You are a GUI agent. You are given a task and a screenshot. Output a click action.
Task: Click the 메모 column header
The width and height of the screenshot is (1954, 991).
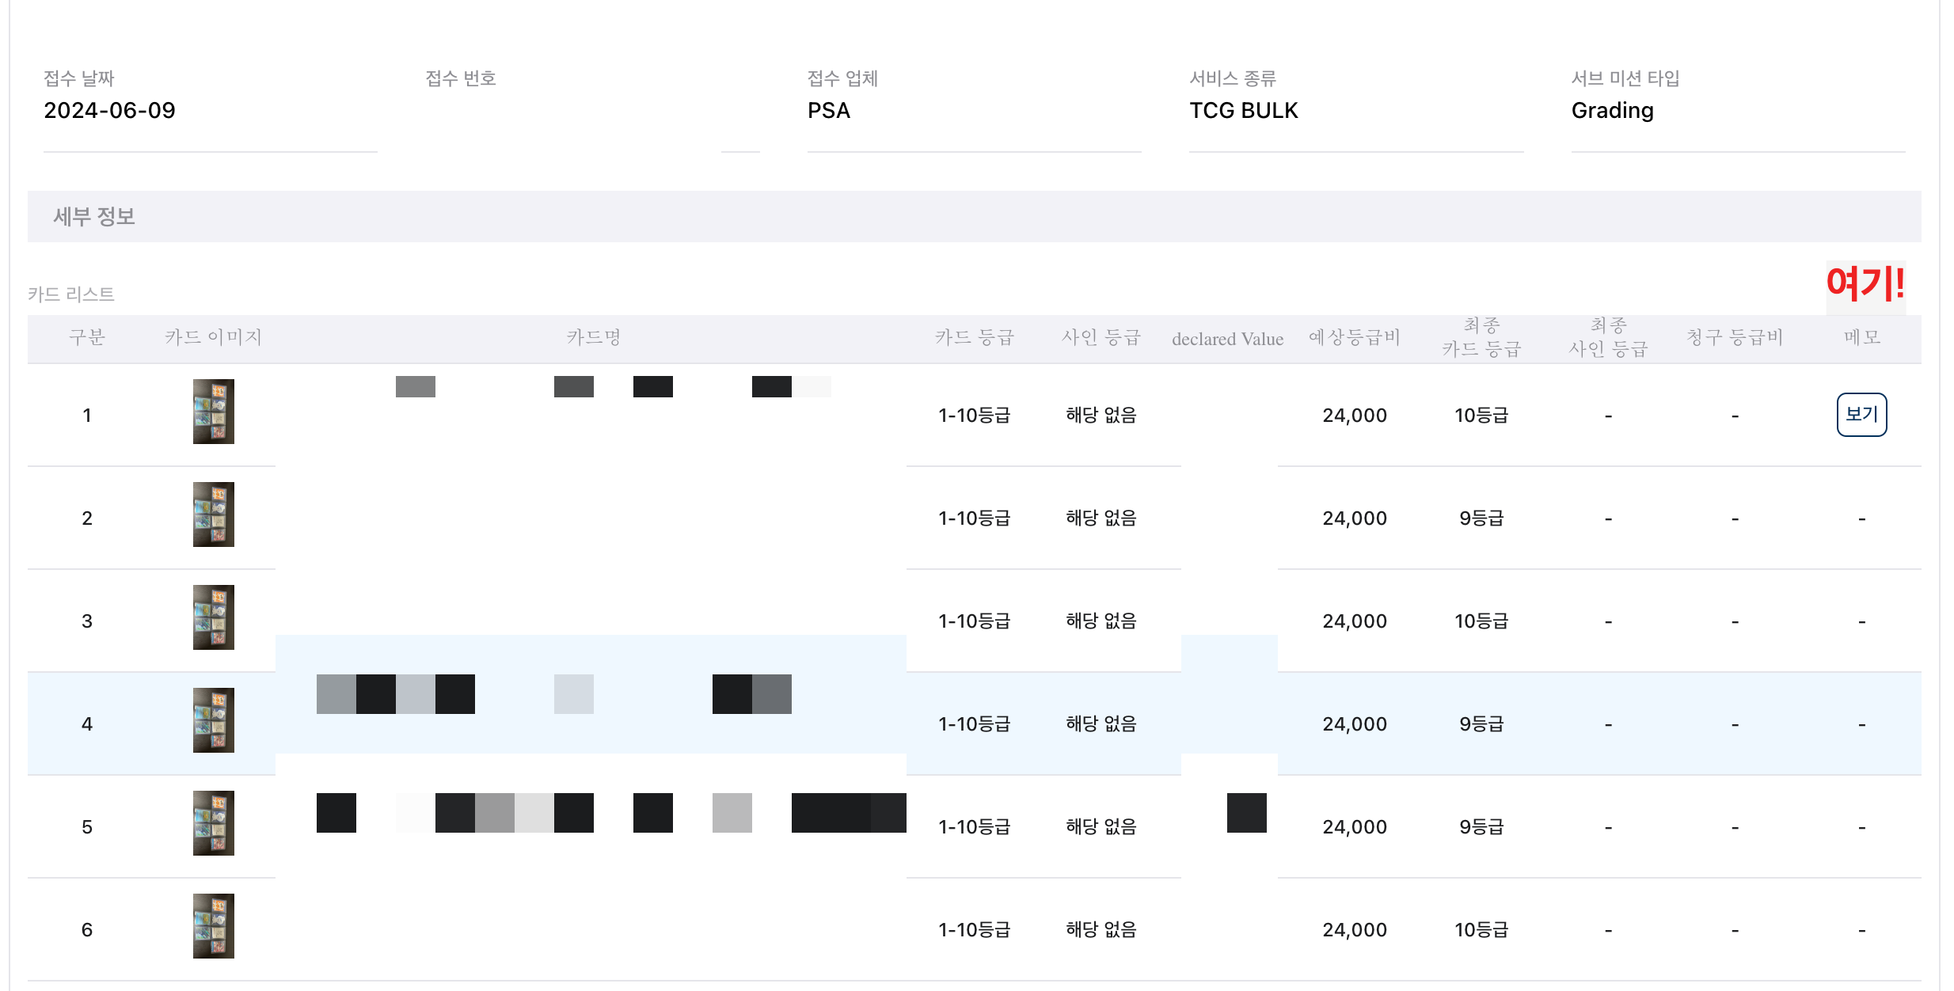[x=1861, y=338]
